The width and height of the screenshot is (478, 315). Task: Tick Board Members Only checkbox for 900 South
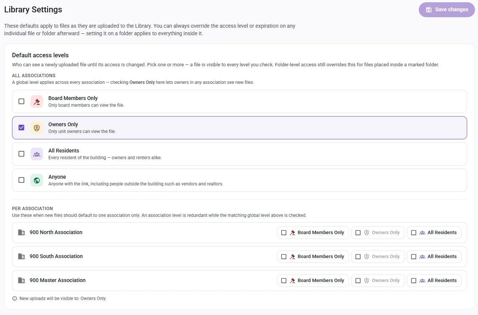coord(284,257)
